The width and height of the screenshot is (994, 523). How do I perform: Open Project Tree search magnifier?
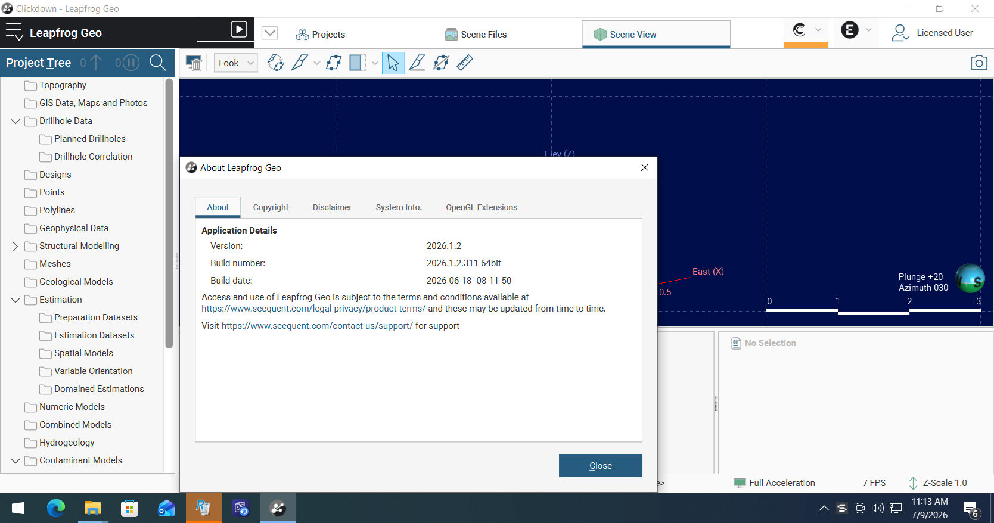click(x=157, y=63)
